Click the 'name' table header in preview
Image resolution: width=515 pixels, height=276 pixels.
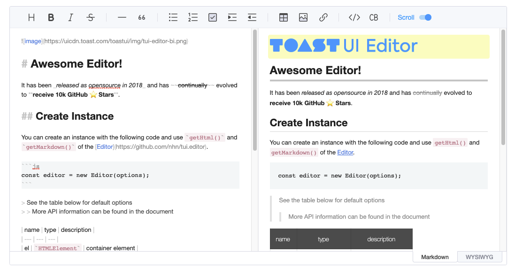click(283, 239)
